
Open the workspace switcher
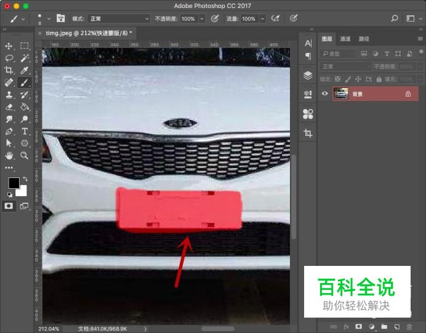click(413, 18)
